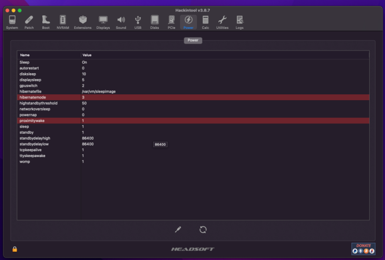
Task: Select the gpuswitch row
Action: point(193,86)
